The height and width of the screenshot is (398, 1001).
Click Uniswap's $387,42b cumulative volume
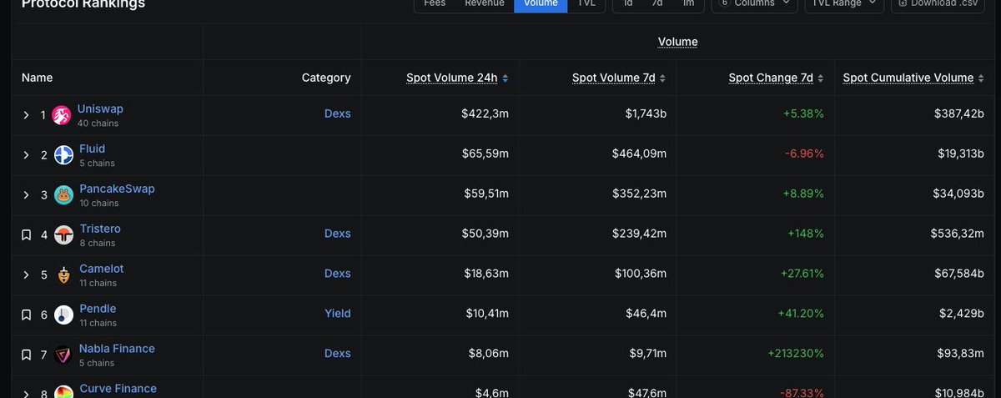pyautogui.click(x=959, y=113)
